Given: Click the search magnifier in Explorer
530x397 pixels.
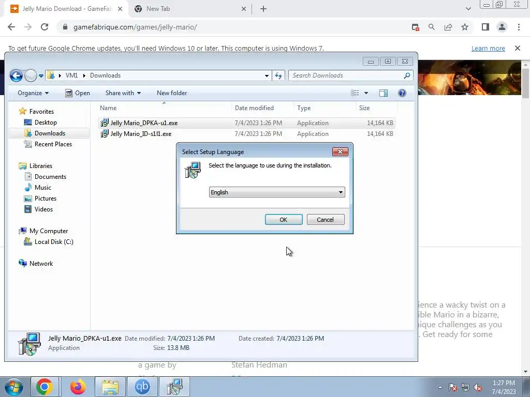Looking at the screenshot, I should 407,75.
